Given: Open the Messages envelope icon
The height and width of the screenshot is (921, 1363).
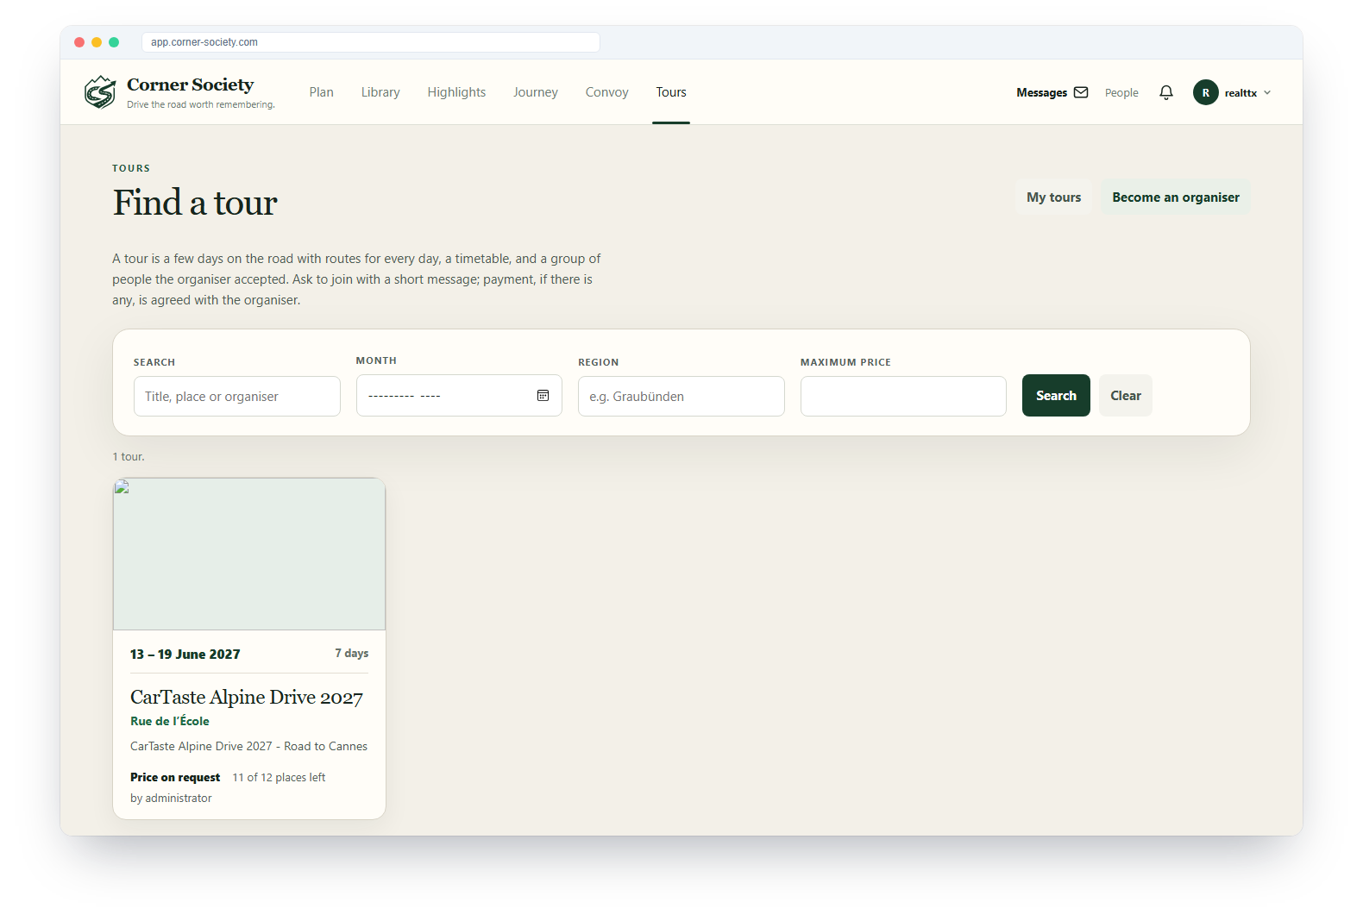Looking at the screenshot, I should pos(1081,92).
